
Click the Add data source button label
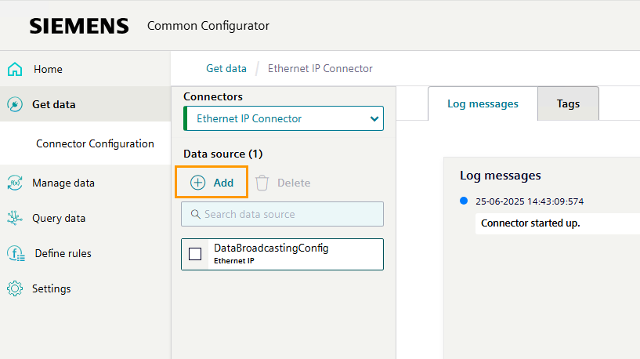[224, 183]
